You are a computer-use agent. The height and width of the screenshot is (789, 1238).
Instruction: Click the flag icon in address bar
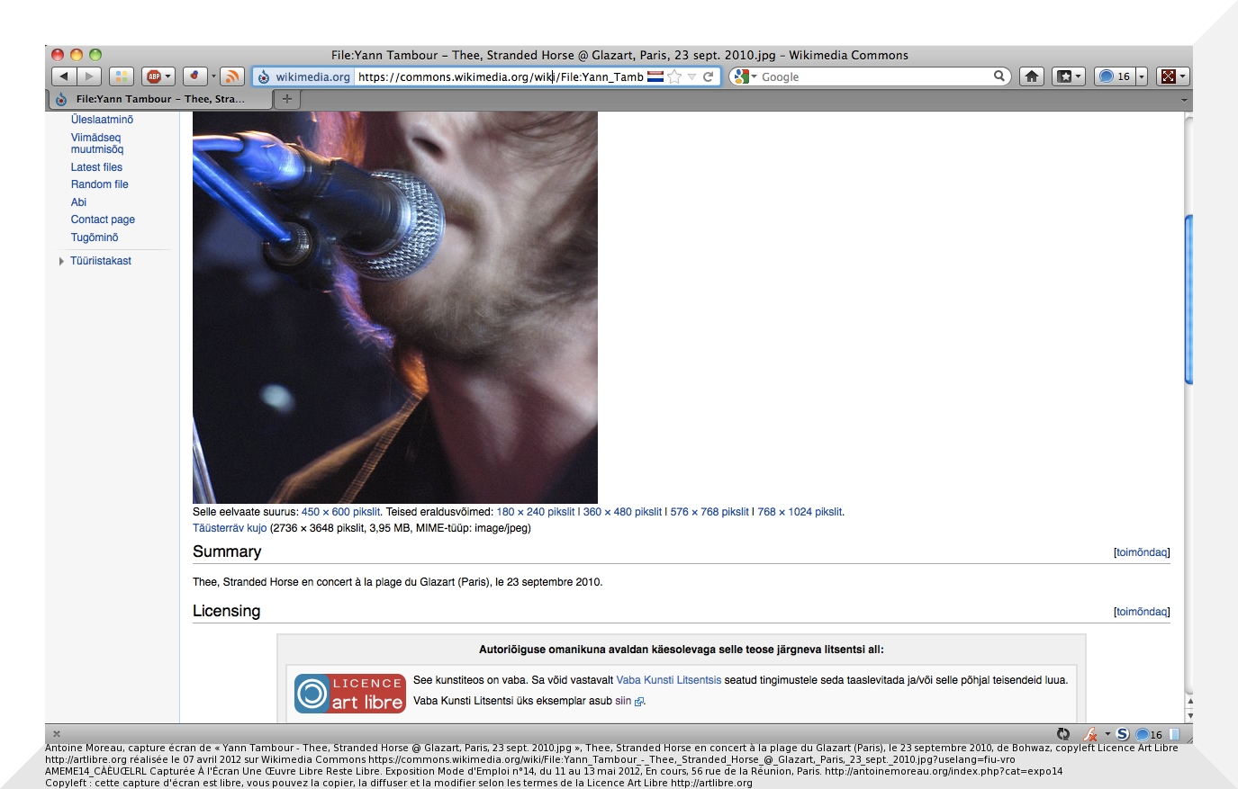(655, 76)
